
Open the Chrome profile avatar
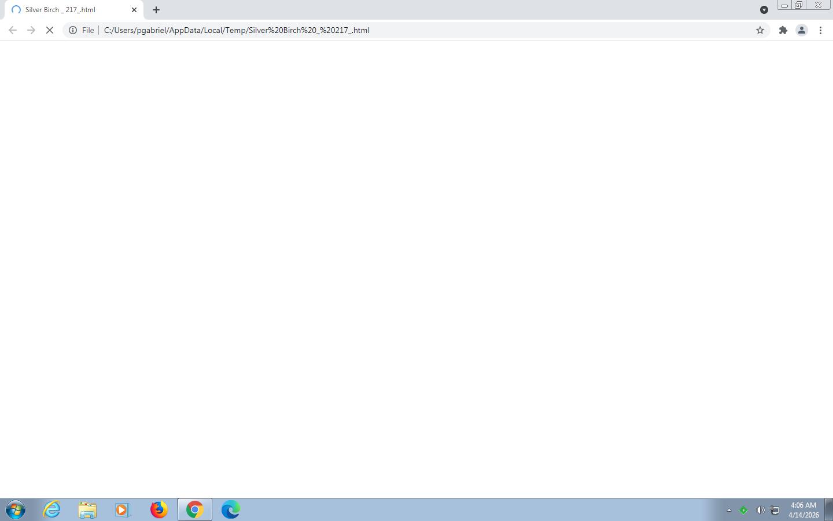801,30
